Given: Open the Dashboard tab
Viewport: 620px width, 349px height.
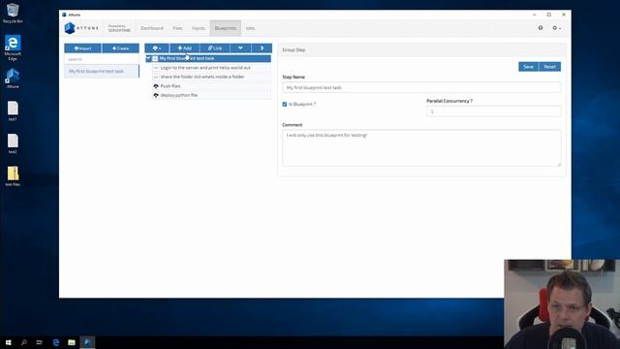Looking at the screenshot, I should 152,28.
